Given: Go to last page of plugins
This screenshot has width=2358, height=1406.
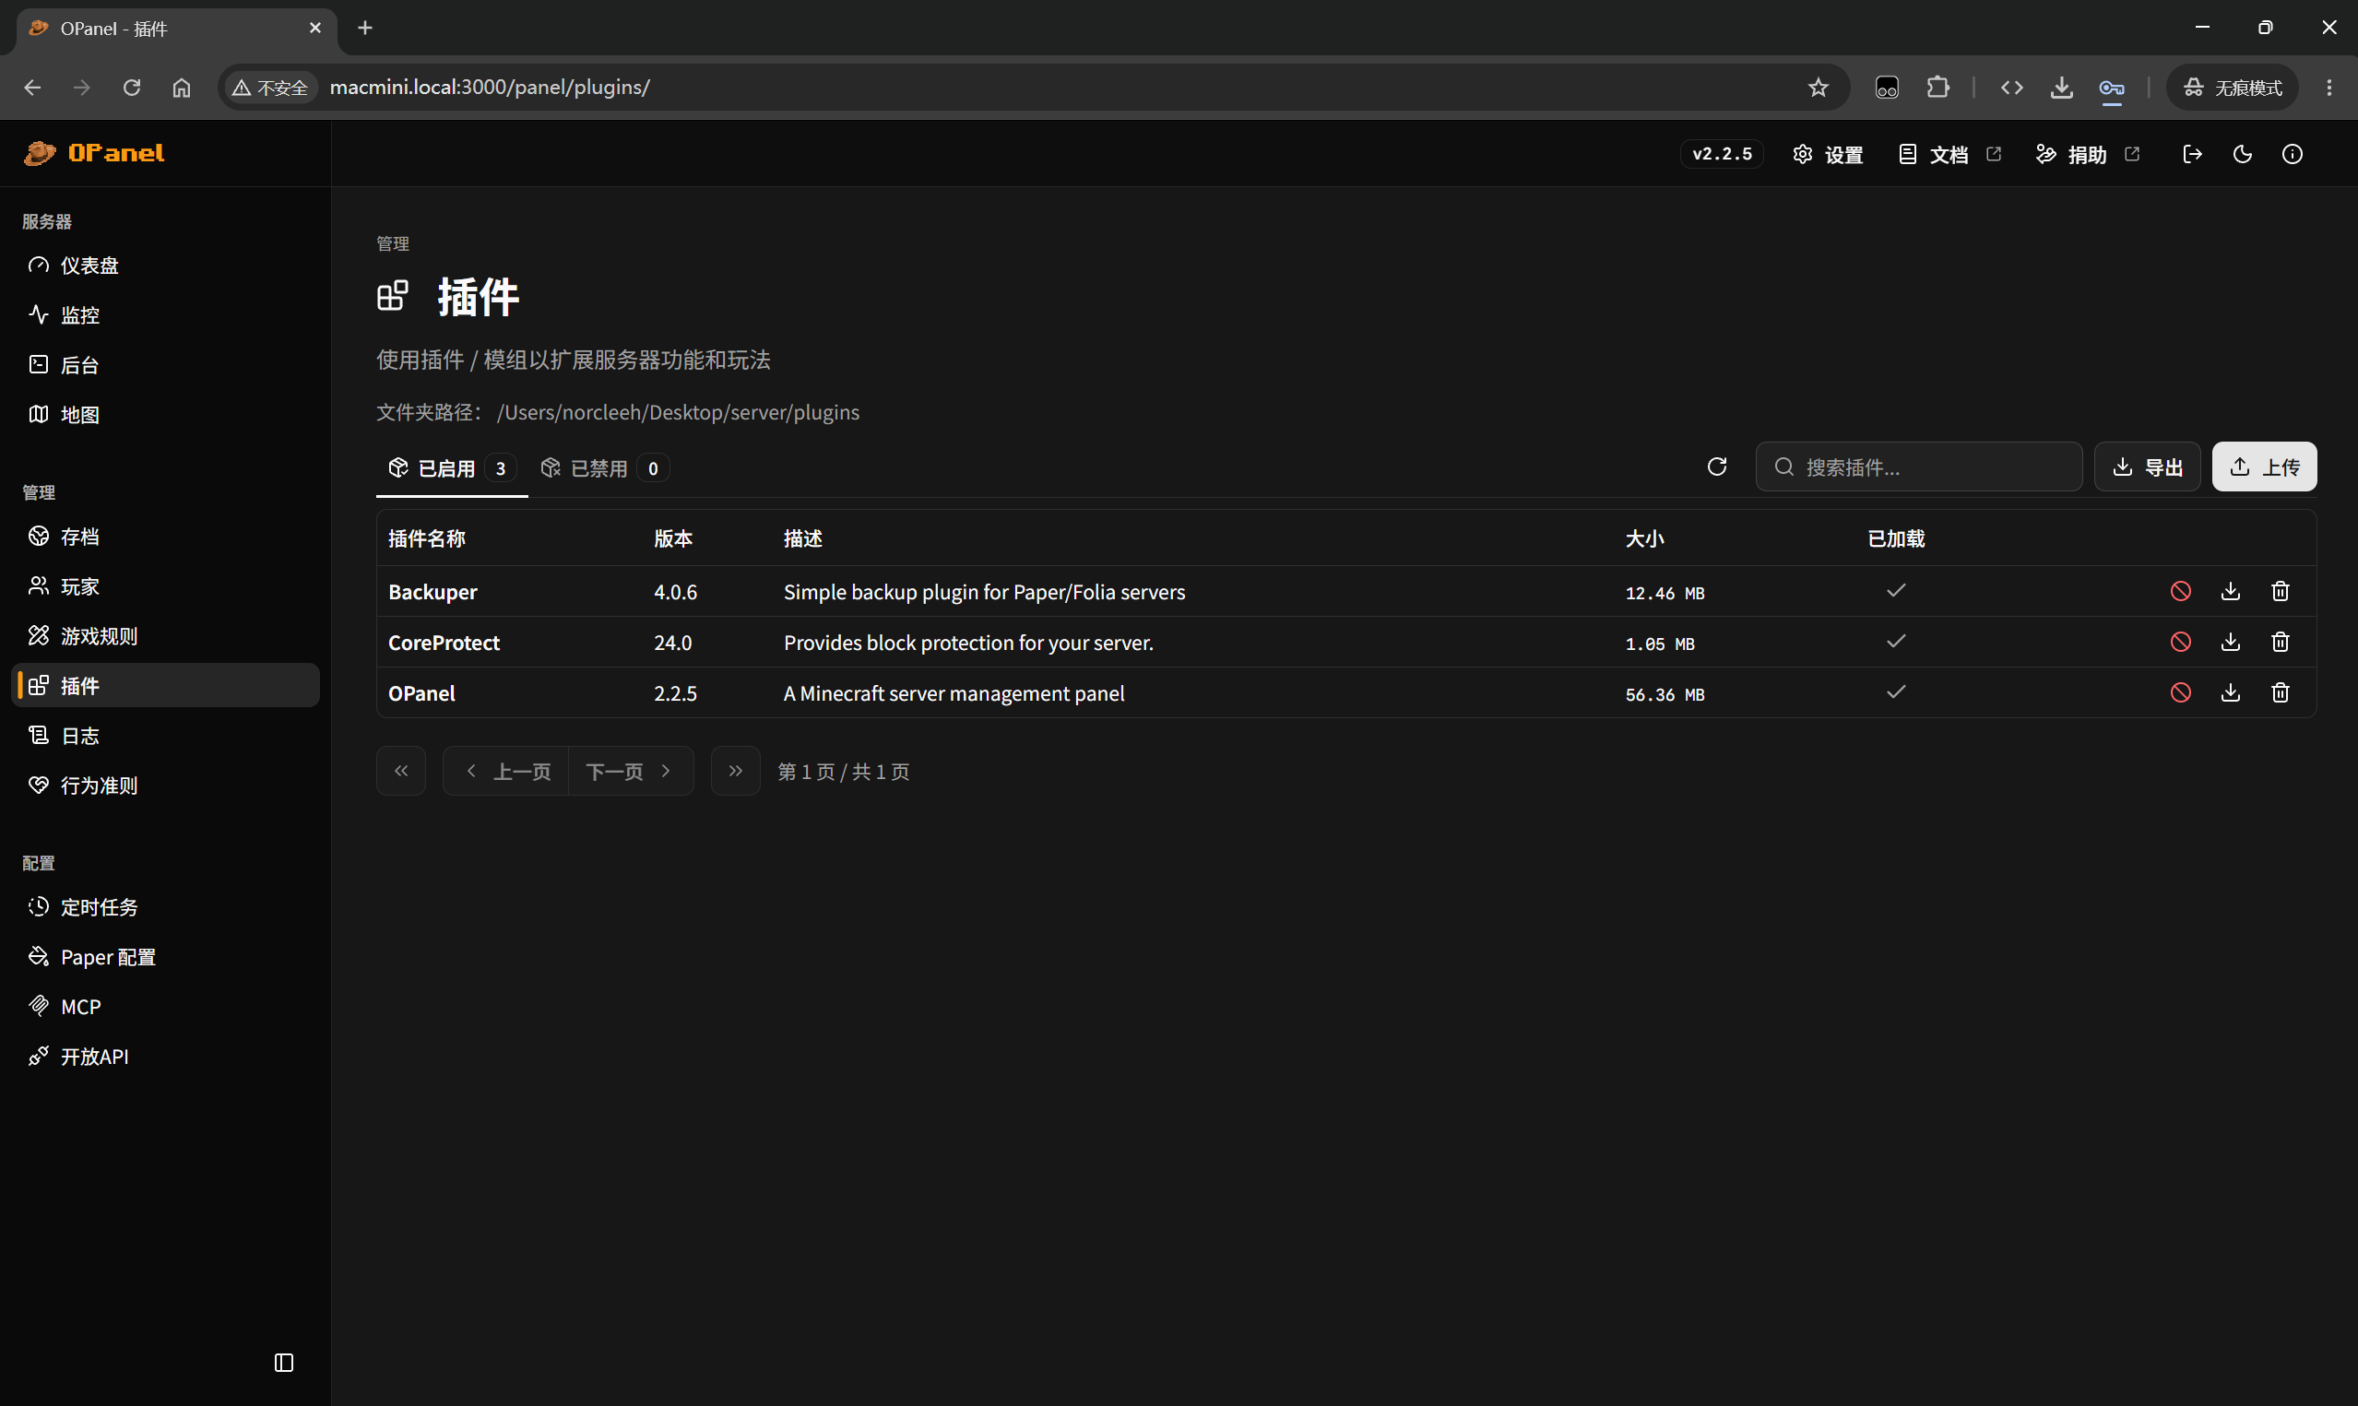Looking at the screenshot, I should click(x=735, y=770).
